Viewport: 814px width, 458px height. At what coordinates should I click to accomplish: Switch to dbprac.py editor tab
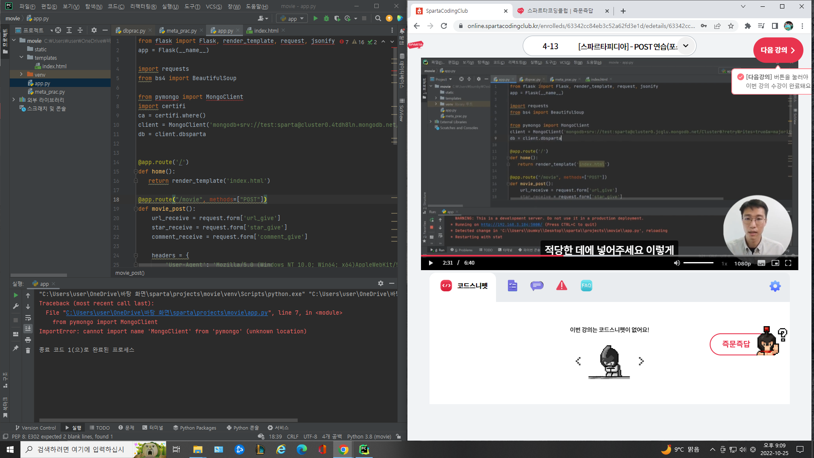coord(134,31)
